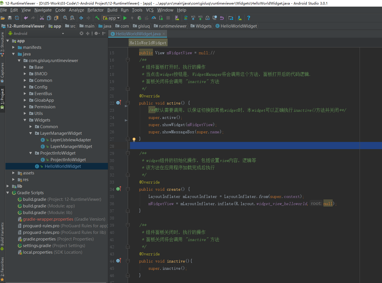Click the runtimeviewer breadcrumb

click(x=170, y=26)
